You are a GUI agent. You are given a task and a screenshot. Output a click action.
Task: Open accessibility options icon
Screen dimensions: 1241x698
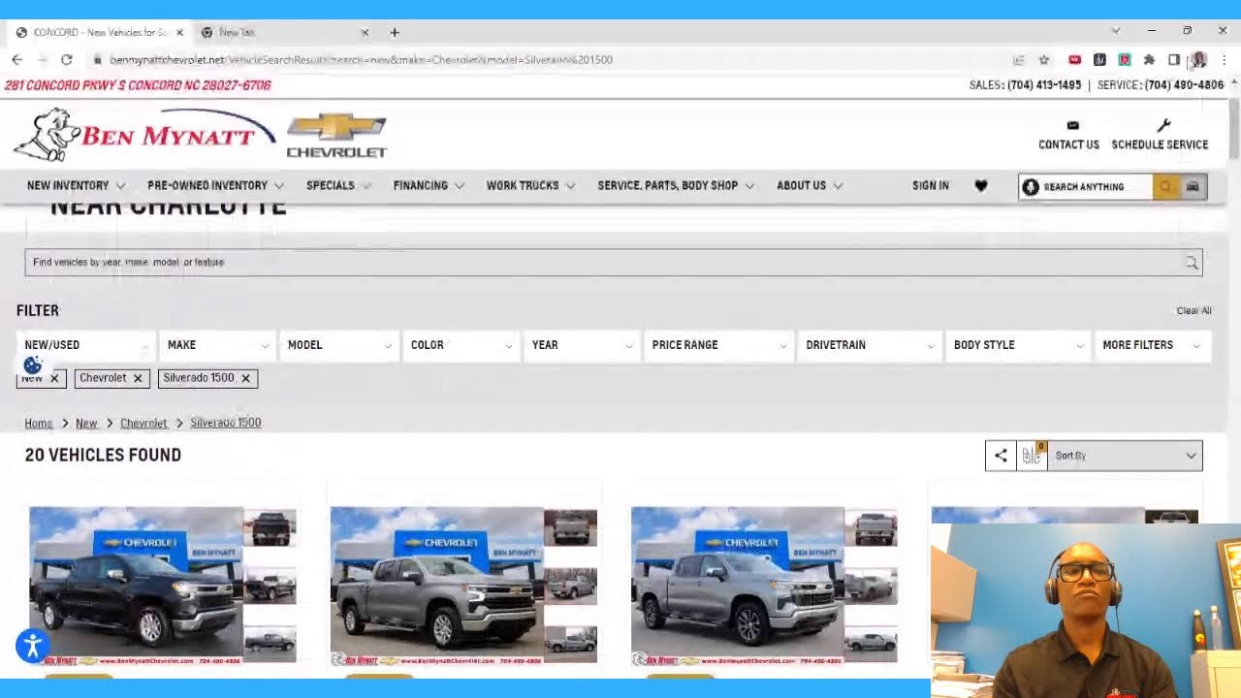(32, 646)
